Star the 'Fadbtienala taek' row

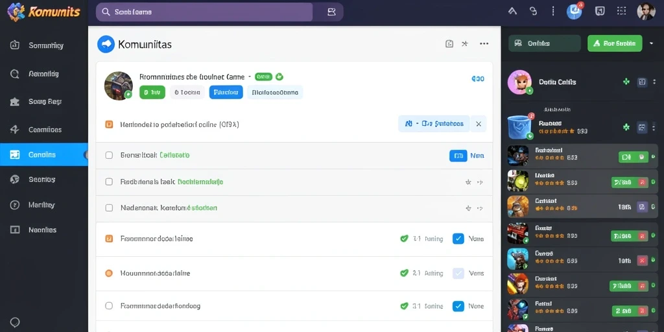click(x=468, y=182)
